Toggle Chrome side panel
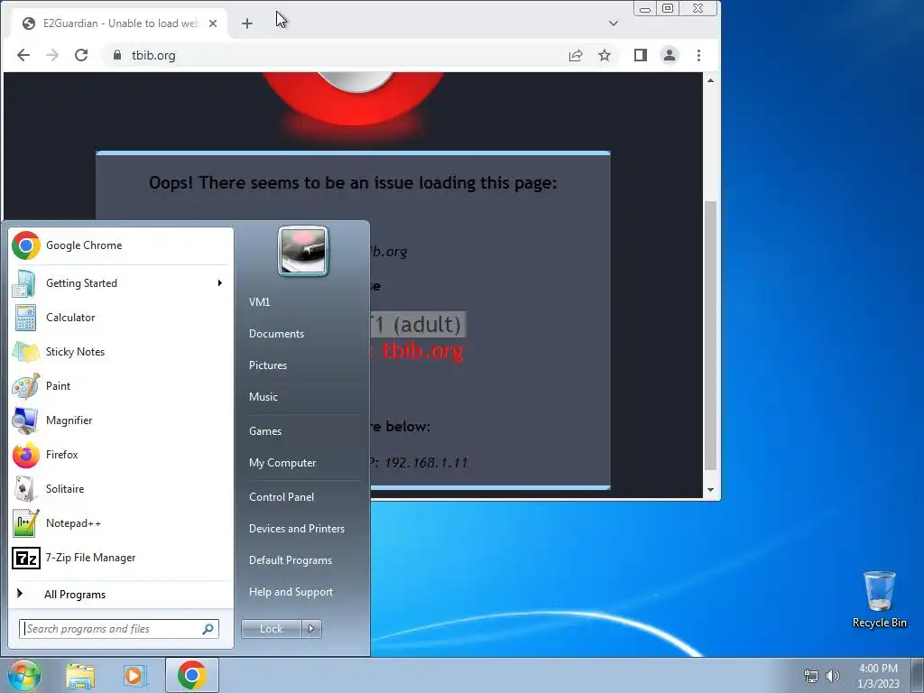The width and height of the screenshot is (924, 693). click(x=641, y=55)
